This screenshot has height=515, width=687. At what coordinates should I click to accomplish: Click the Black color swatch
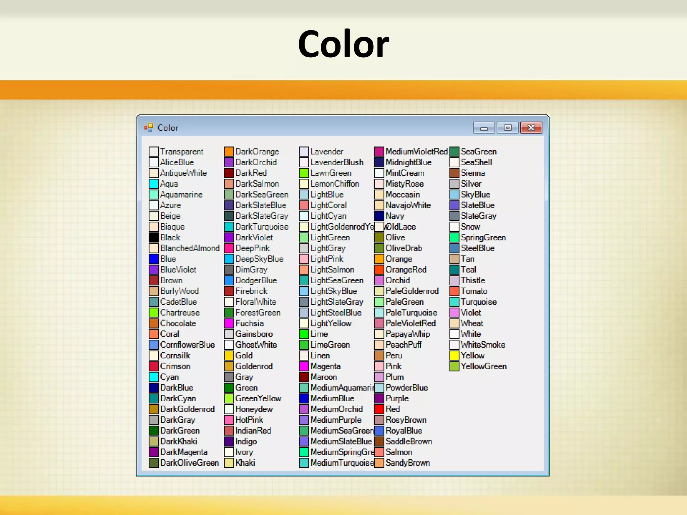[154, 238]
